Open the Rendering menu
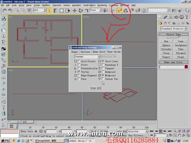The width and height of the screenshot is (191, 143). (x=102, y=5)
